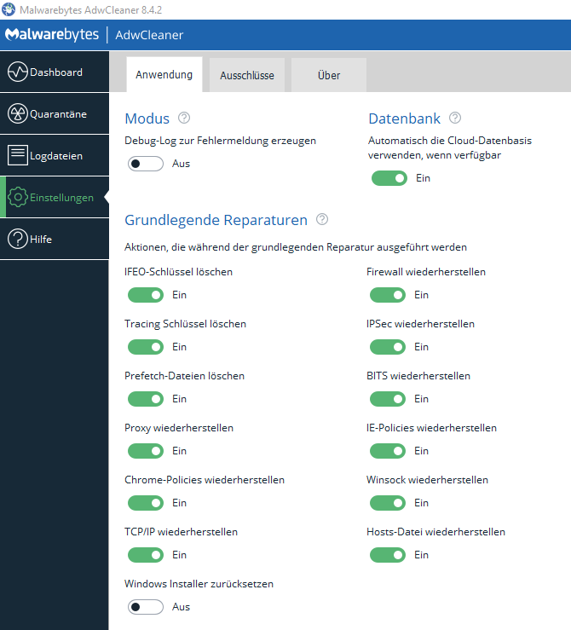The width and height of the screenshot is (571, 630).
Task: Open the Über tab
Action: (329, 75)
